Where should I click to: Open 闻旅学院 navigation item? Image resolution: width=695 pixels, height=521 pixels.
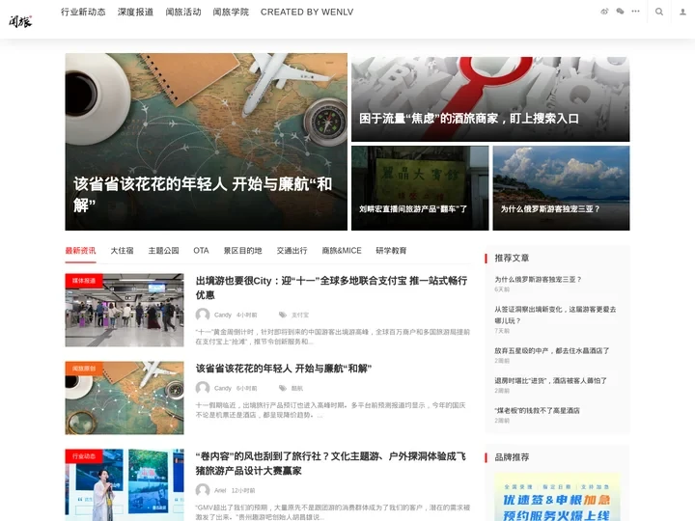[x=231, y=12]
